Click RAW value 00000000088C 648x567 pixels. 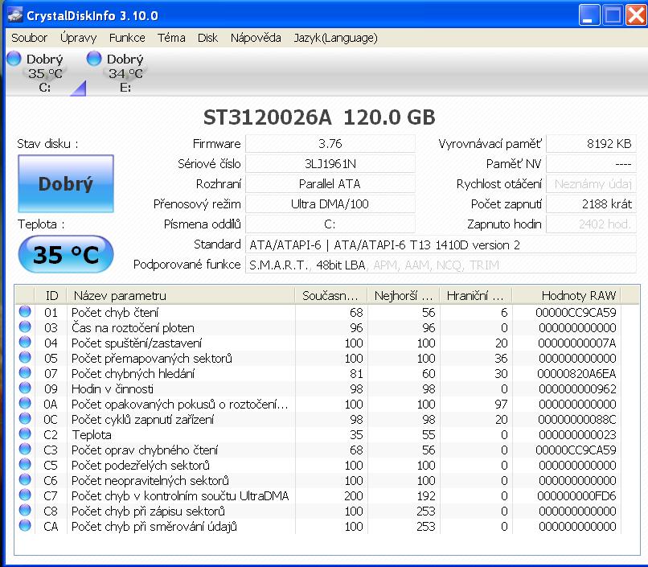point(576,420)
